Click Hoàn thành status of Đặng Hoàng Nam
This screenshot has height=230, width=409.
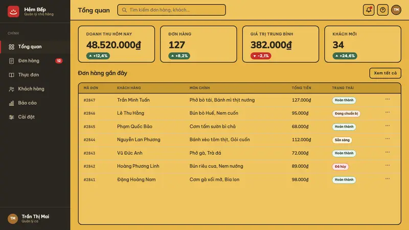(x=344, y=180)
